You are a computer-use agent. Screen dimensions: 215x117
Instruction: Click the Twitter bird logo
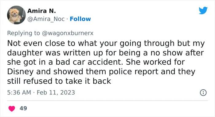tap(203, 10)
